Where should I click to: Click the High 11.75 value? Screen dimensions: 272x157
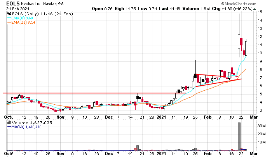point(125,9)
